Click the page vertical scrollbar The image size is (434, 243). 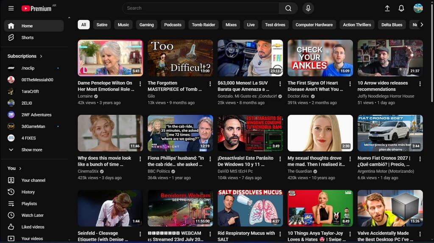tap(432, 52)
